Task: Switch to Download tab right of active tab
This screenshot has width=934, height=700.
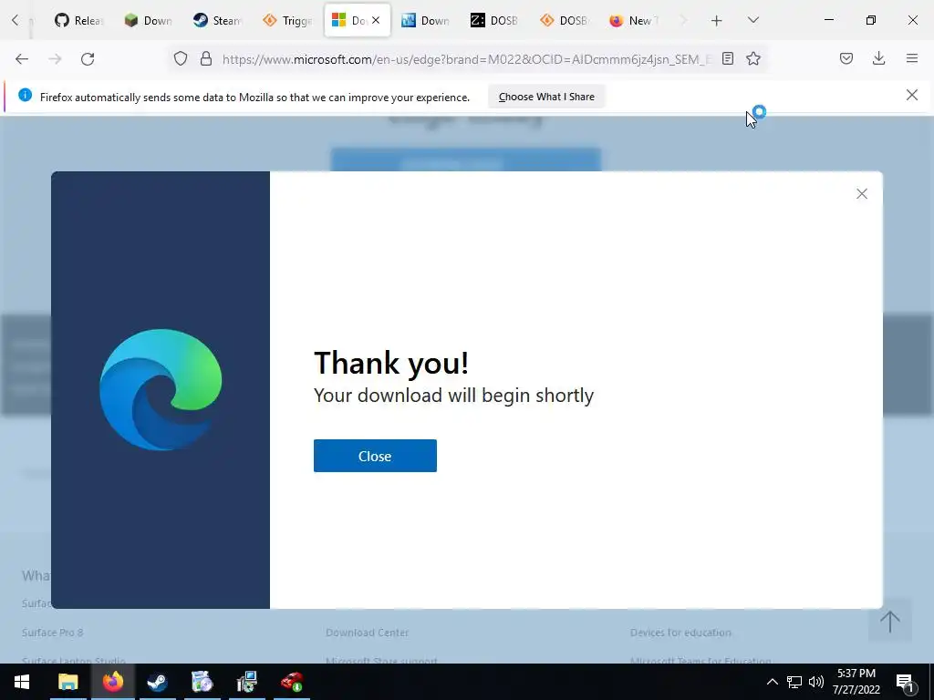Action: click(426, 20)
